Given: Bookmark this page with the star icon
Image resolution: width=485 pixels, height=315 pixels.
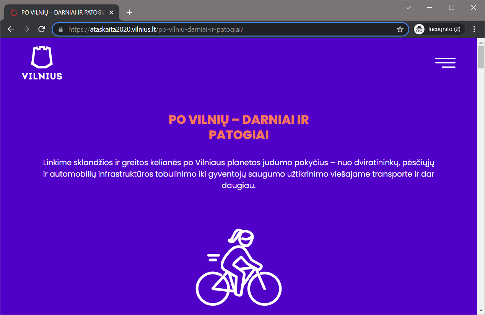Looking at the screenshot, I should pyautogui.click(x=400, y=29).
